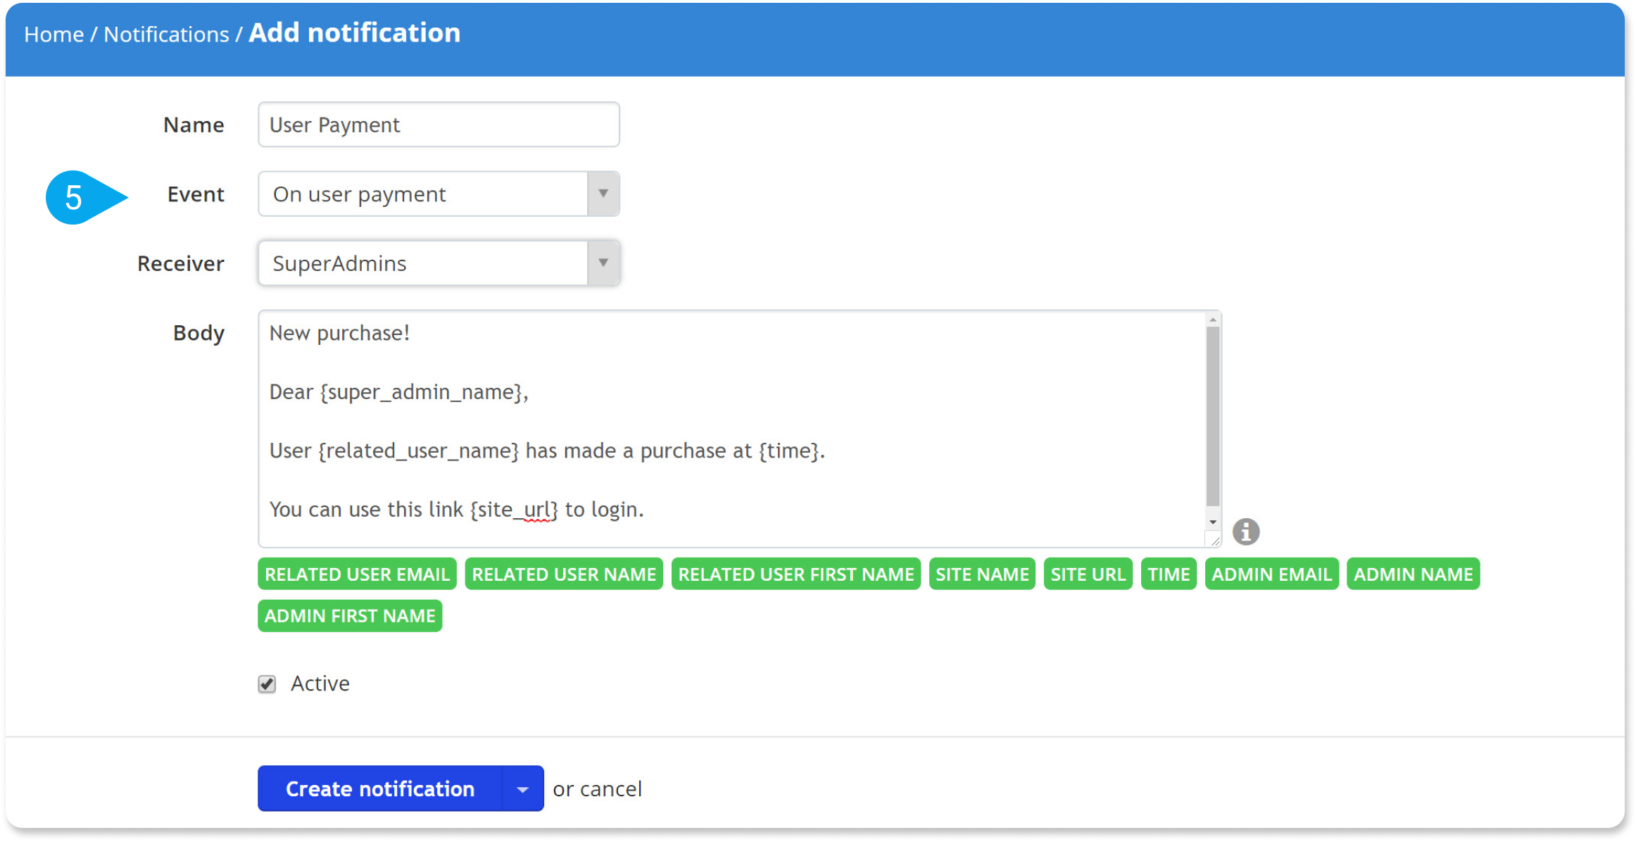This screenshot has height=842, width=1636.
Task: Click the cancel link
Action: coord(610,789)
